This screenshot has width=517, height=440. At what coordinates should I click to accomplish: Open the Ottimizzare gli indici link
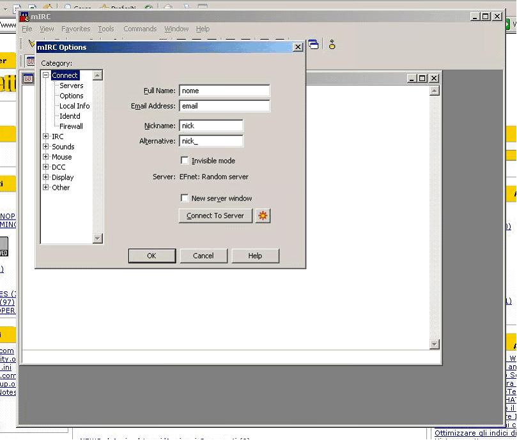click(x=475, y=433)
